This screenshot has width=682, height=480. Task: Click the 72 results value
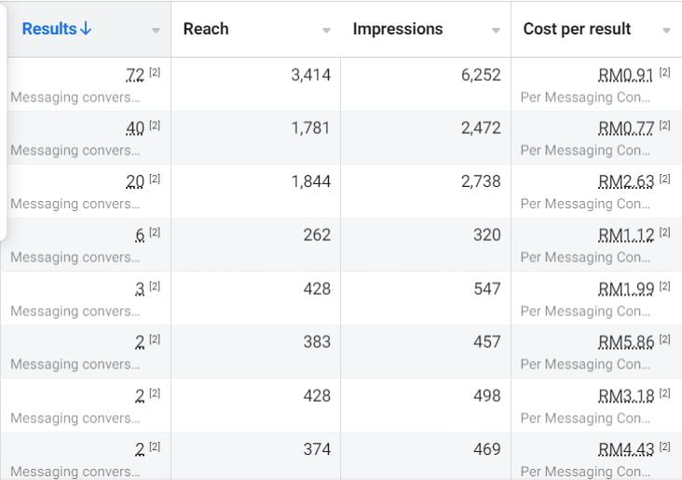(135, 74)
